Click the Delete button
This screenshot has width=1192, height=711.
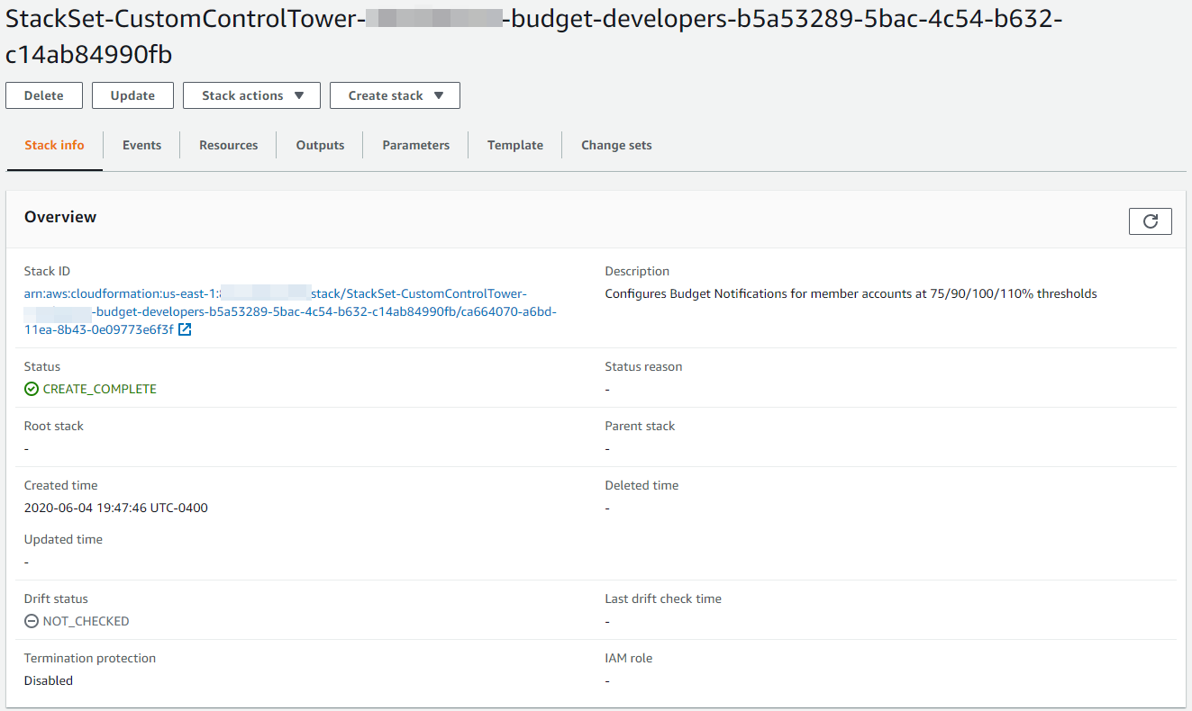pyautogui.click(x=43, y=94)
